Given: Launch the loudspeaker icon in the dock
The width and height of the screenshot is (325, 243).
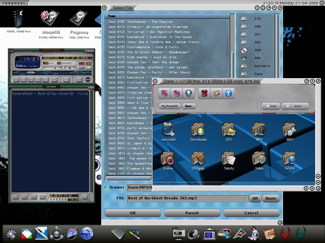Looking at the screenshot, I should (194, 234).
